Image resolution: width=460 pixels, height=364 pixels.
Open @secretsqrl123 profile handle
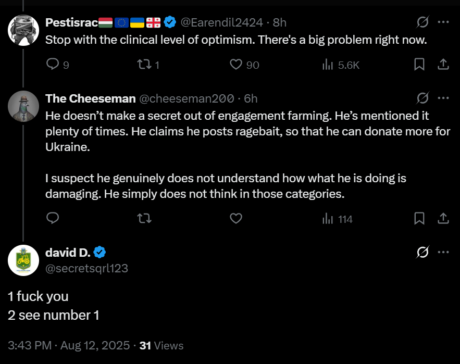tap(86, 268)
